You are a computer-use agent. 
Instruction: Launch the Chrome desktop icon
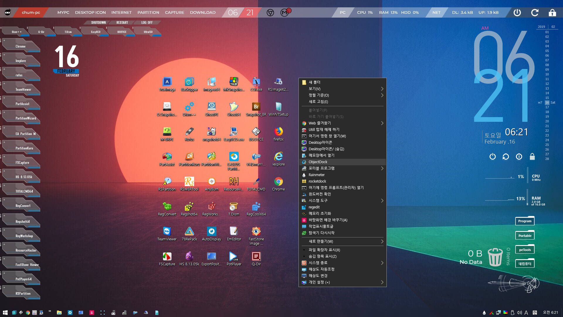pos(278,184)
